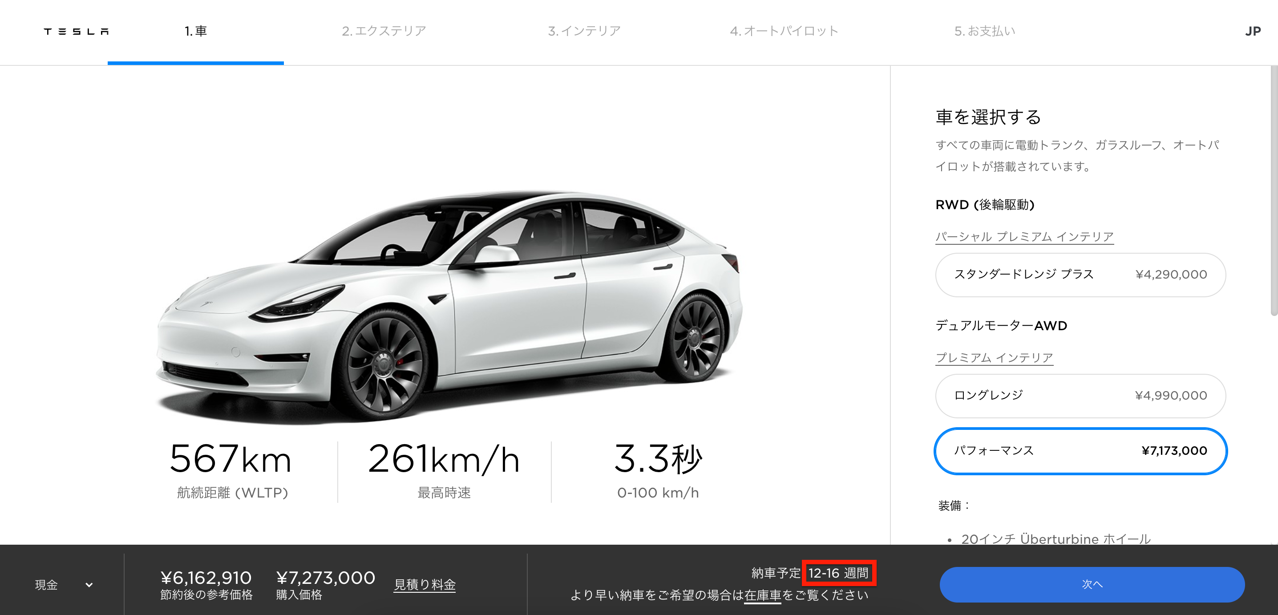
Task: Click the Tesla logo
Action: point(77,32)
